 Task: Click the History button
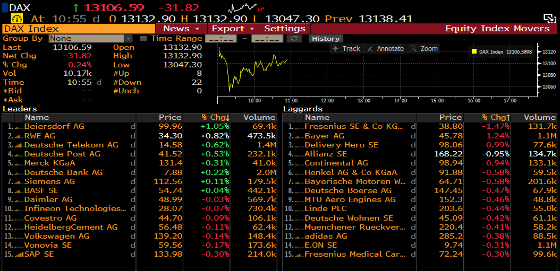326,39
